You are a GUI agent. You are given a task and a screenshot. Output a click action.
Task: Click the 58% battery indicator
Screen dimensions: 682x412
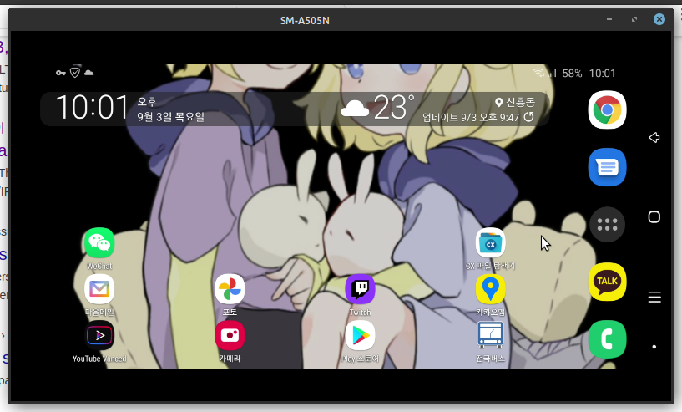[x=572, y=74]
